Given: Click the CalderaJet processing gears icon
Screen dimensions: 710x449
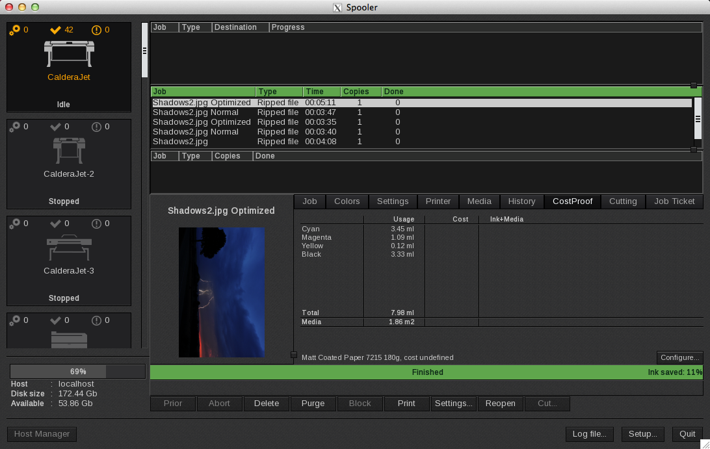Looking at the screenshot, I should [14, 30].
